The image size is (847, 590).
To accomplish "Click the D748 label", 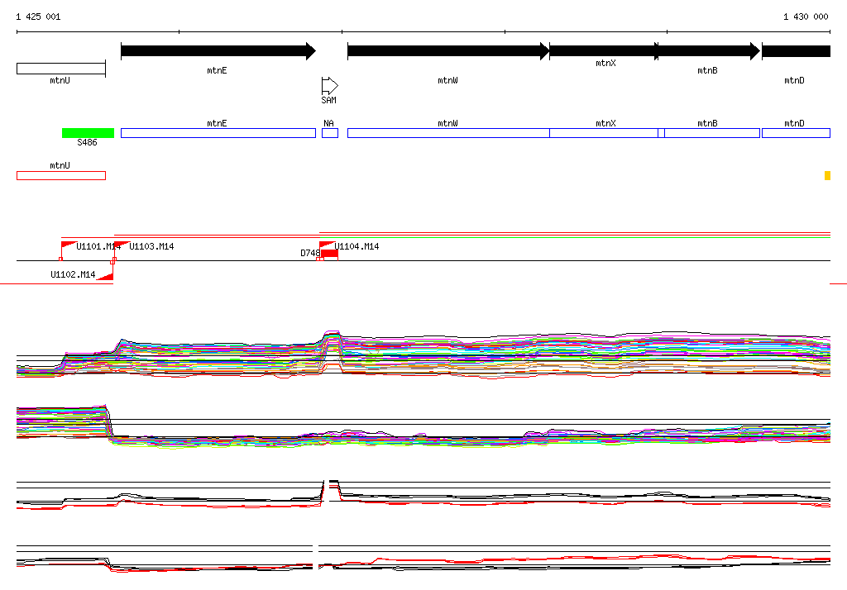I will tap(310, 253).
